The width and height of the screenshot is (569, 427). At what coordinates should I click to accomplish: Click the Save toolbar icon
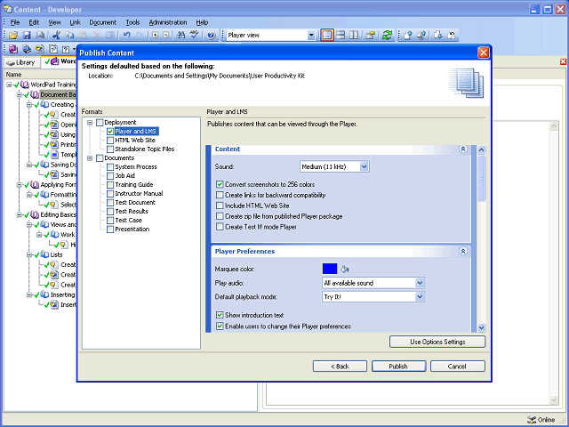(x=27, y=36)
